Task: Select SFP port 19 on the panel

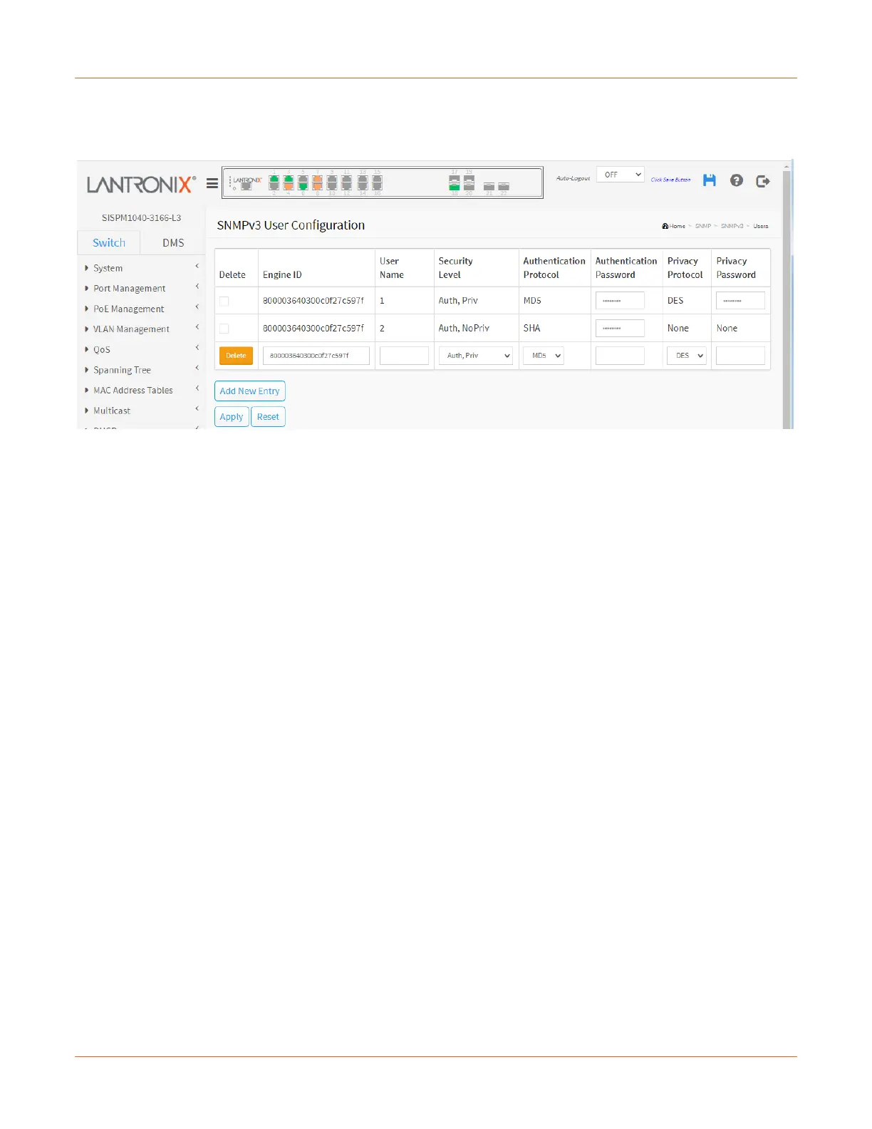Action: 469,179
